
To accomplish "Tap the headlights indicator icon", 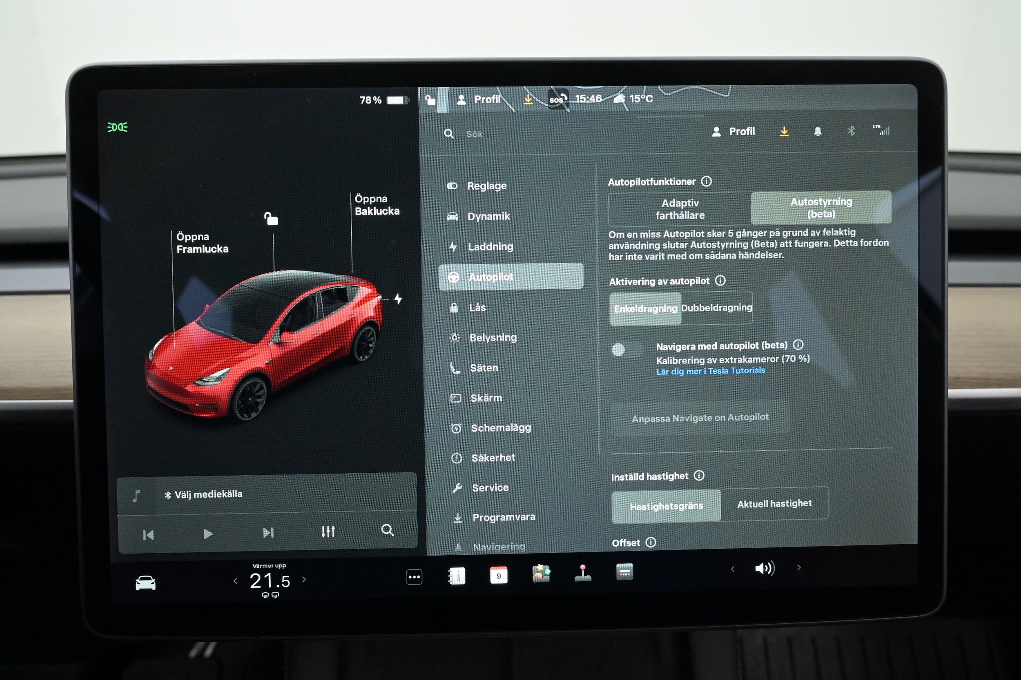I will [x=118, y=127].
